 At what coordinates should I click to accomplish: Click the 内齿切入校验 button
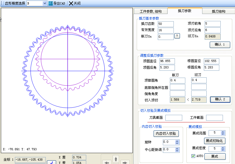pos(166,134)
